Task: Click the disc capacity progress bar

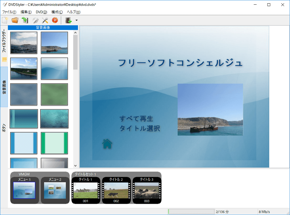Action: [191, 211]
